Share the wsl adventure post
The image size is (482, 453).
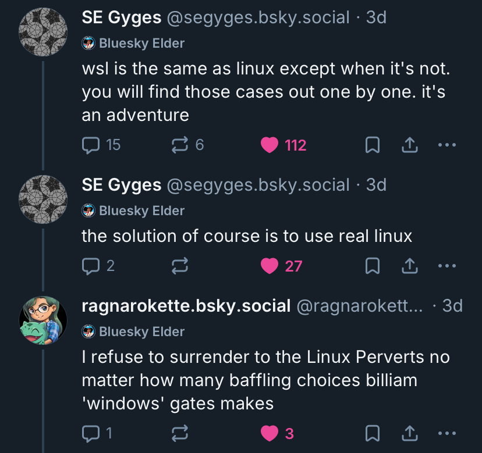[x=410, y=145]
